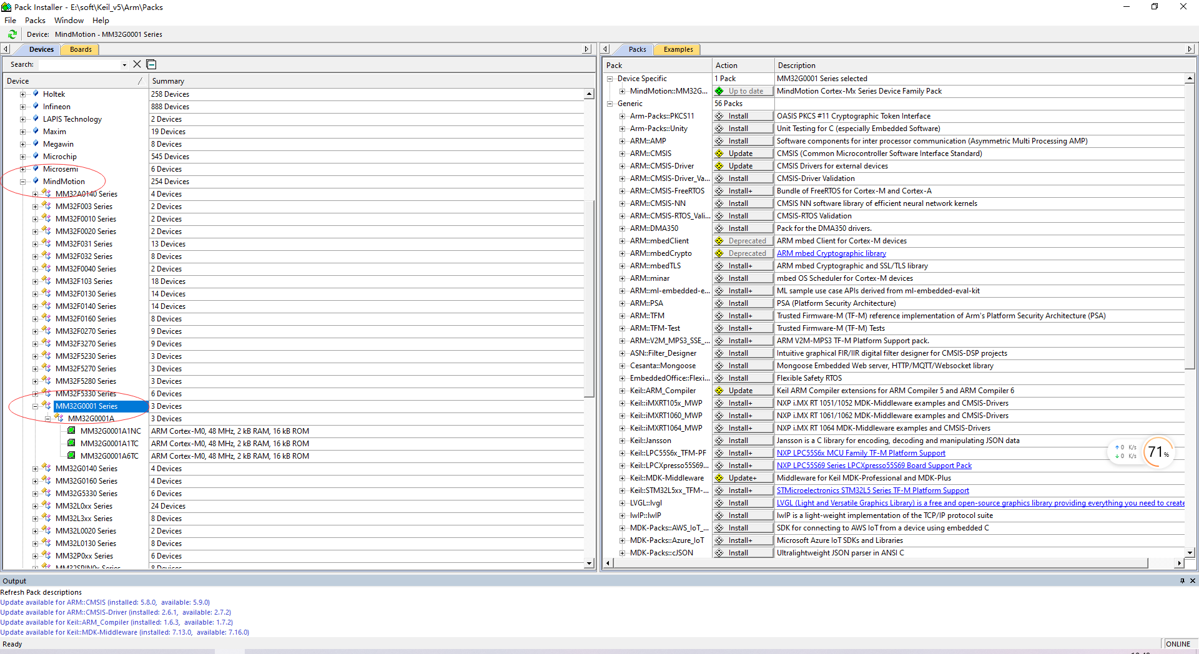The height and width of the screenshot is (654, 1199).
Task: Open NXP LPC55S69 LPCXpresso55S69 Board Support link
Action: (x=874, y=466)
